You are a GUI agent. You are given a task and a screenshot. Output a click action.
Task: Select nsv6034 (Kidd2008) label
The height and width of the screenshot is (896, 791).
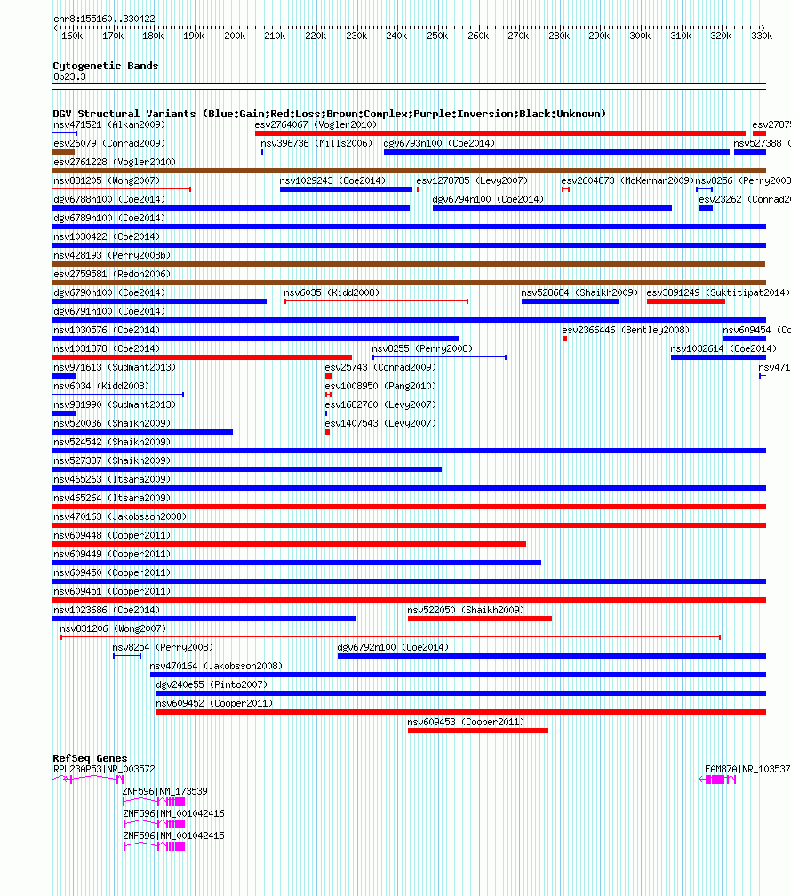[x=101, y=387]
